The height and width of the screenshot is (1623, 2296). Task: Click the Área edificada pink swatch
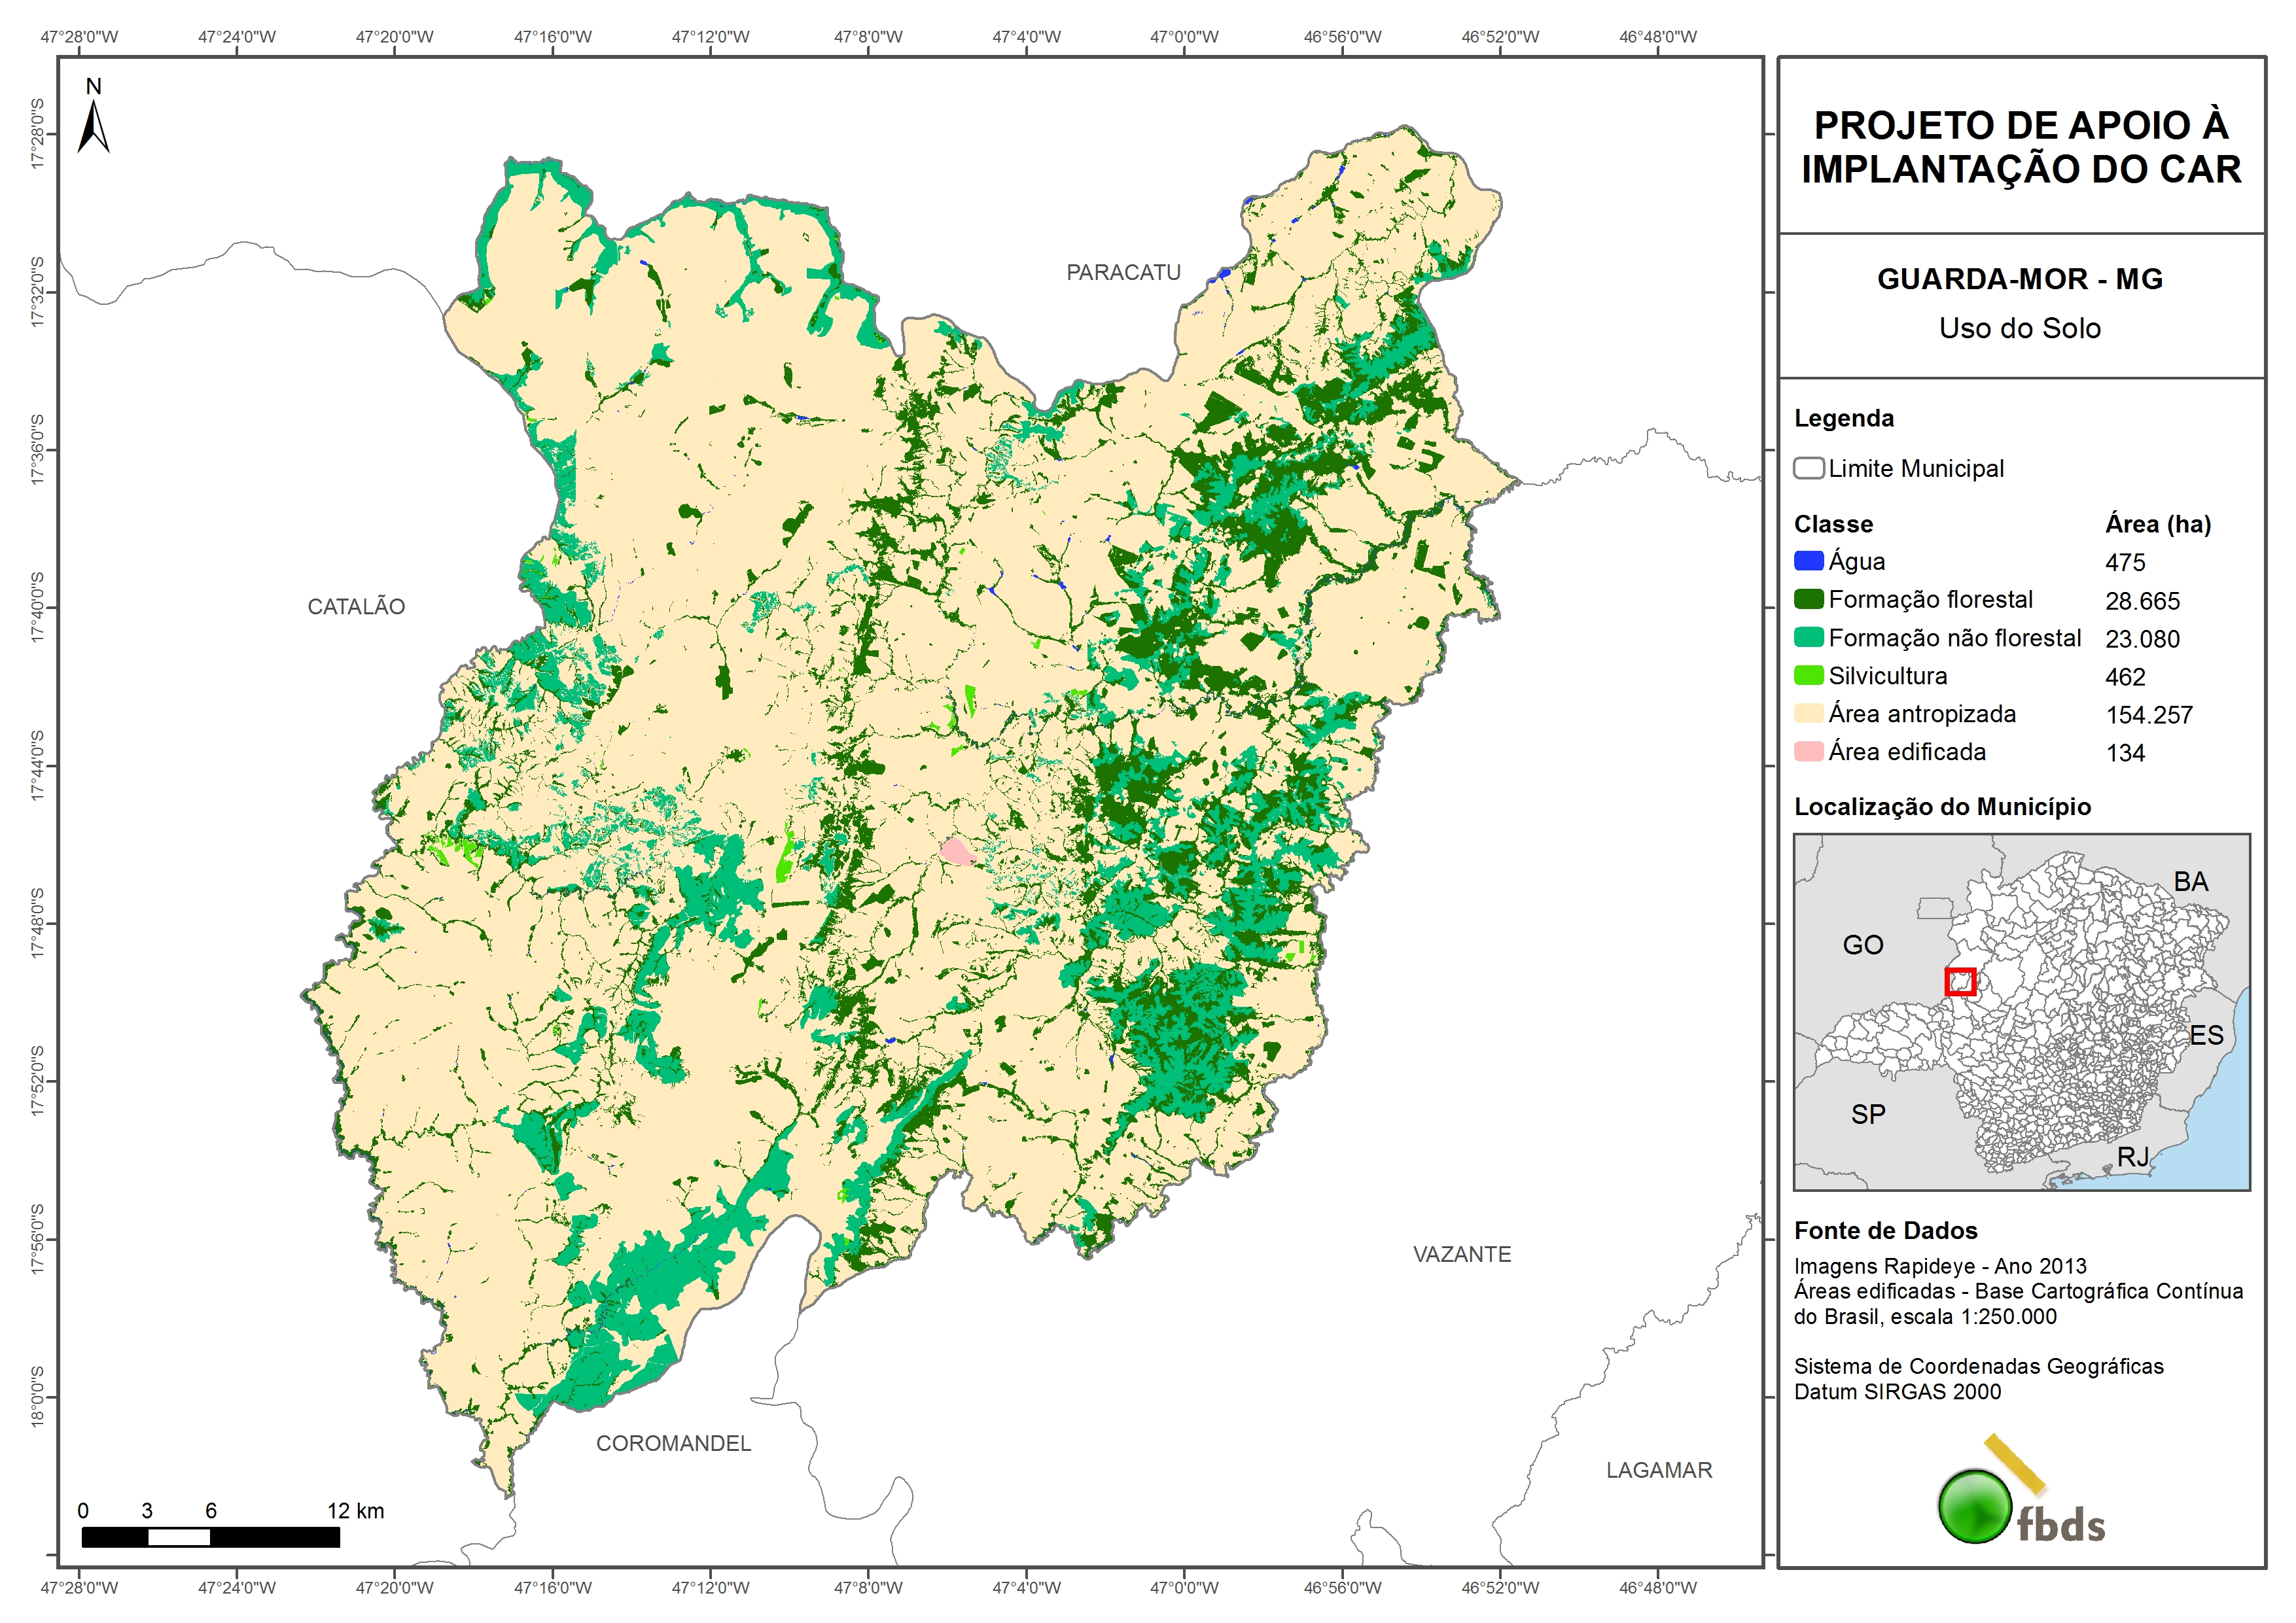point(1808,751)
